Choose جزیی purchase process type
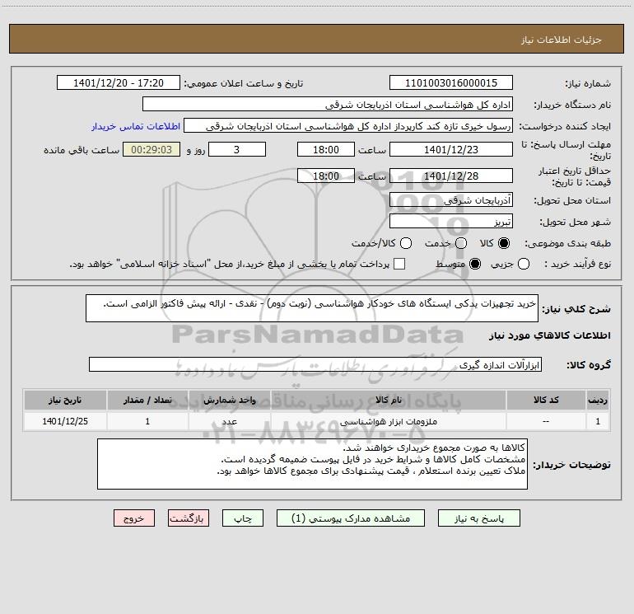634x614 pixels. 524,264
